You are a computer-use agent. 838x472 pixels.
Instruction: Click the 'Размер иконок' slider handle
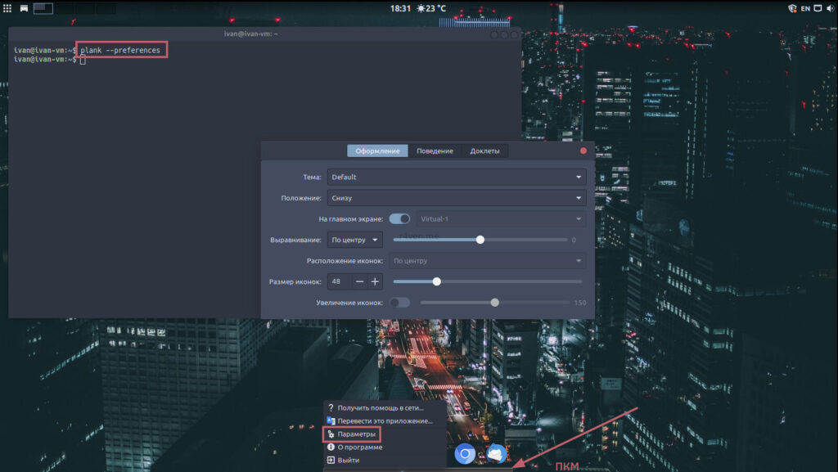coord(436,281)
